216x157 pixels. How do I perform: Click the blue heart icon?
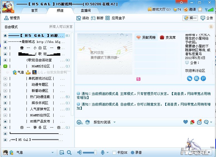[185, 122]
